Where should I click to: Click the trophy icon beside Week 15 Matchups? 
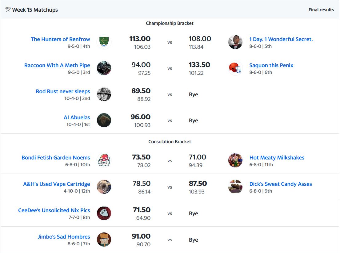[8, 10]
